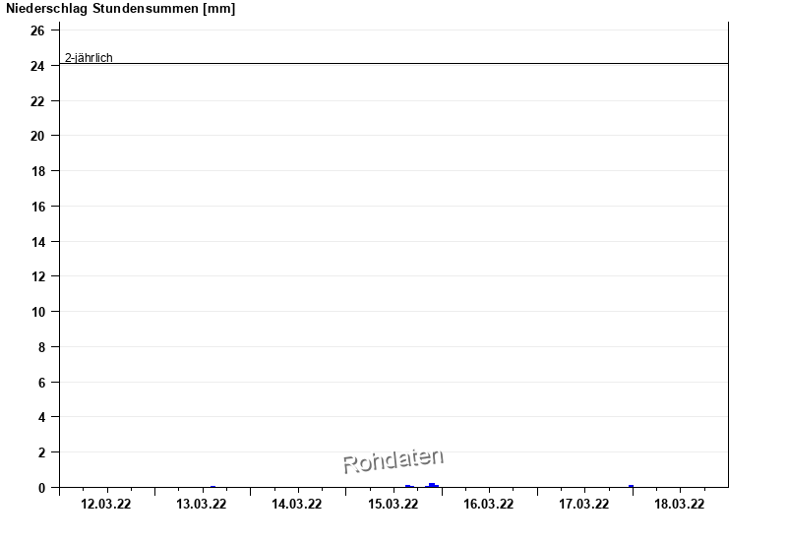Image resolution: width=787 pixels, height=541 pixels.
Task: Select the 13.03.22 date label
Action: tap(201, 505)
